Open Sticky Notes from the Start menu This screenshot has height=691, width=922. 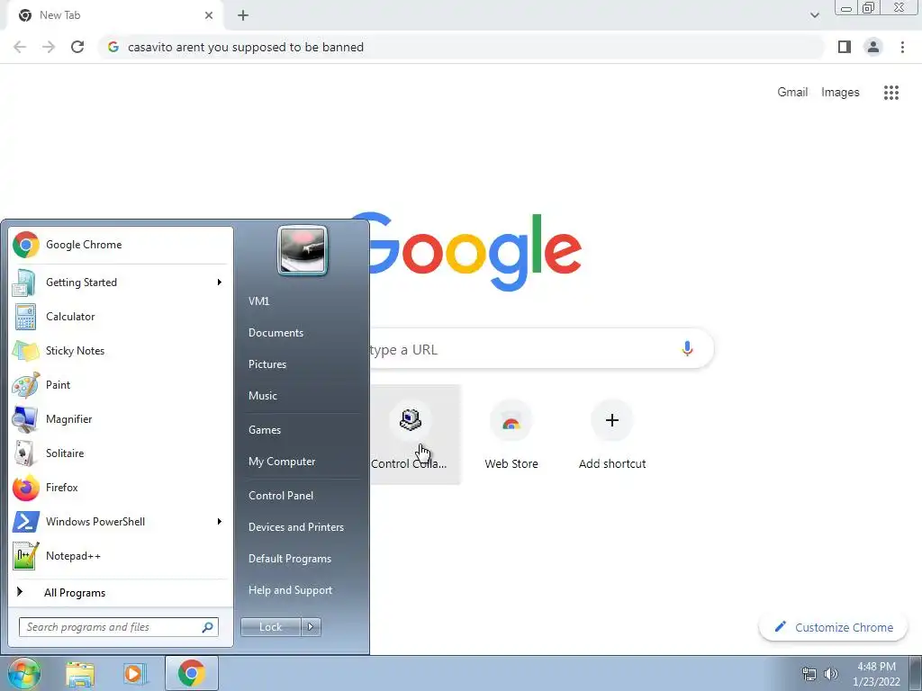[x=120, y=351]
